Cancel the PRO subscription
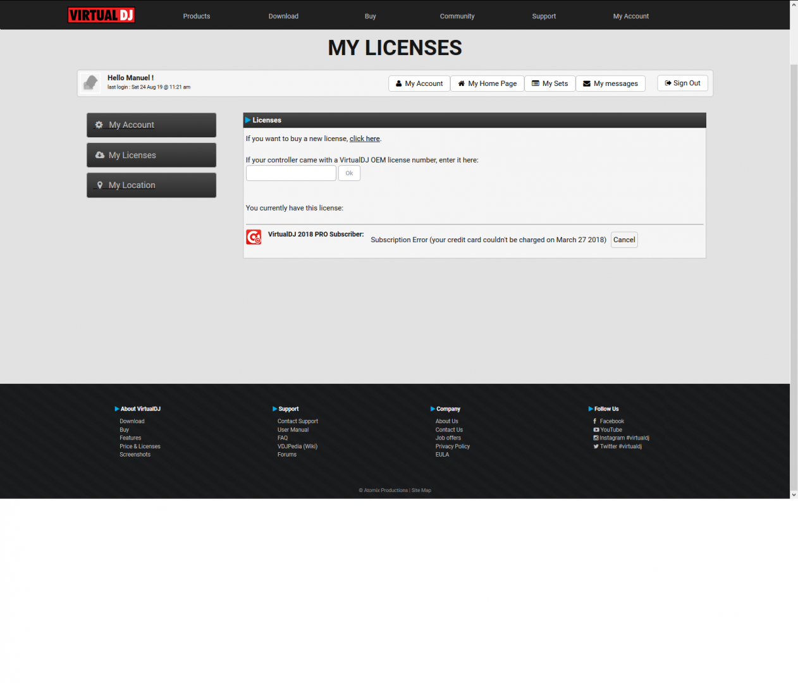 click(x=624, y=240)
